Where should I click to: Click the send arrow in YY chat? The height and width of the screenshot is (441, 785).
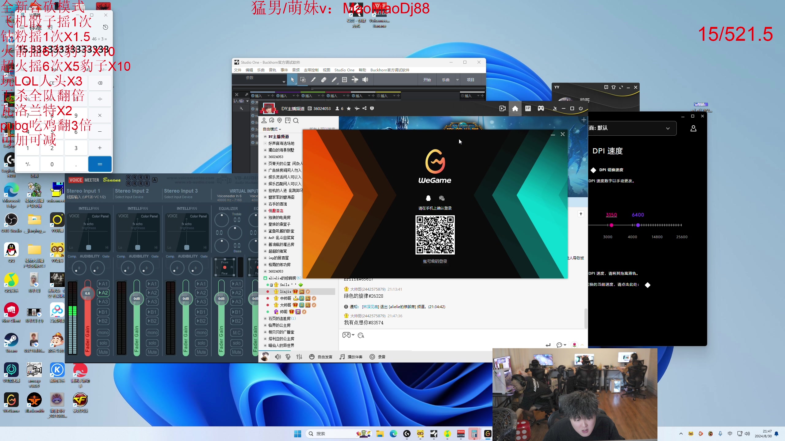(x=548, y=345)
